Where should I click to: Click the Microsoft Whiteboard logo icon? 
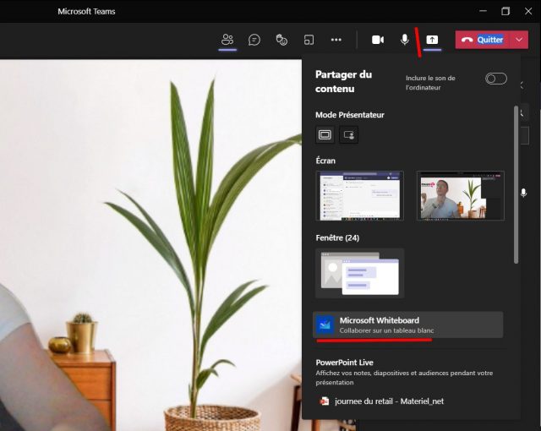click(325, 325)
